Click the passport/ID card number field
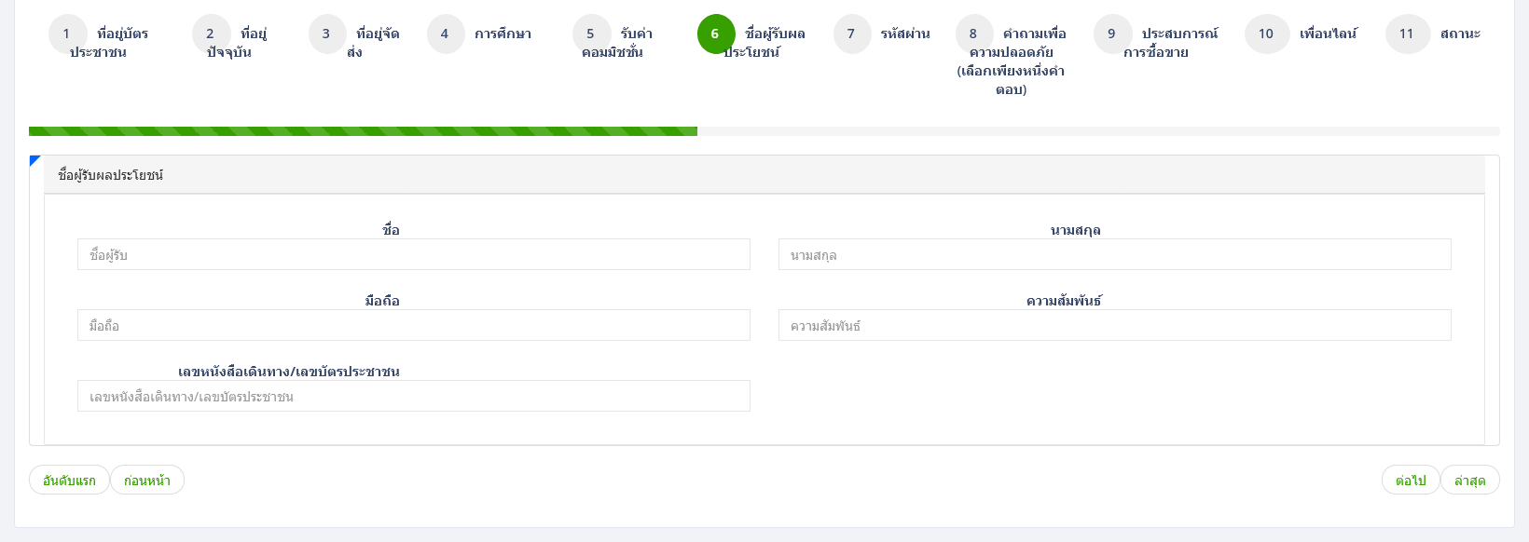This screenshot has height=542, width=1529. (x=413, y=397)
